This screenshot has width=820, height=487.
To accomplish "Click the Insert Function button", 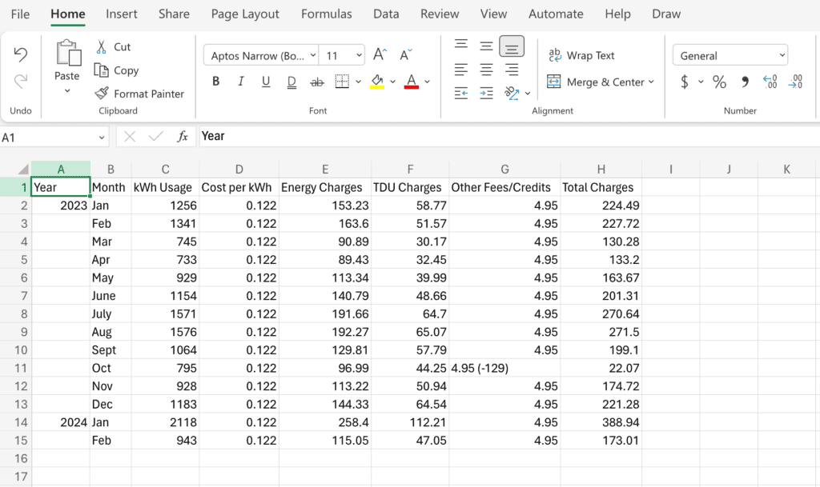I will pyautogui.click(x=183, y=136).
